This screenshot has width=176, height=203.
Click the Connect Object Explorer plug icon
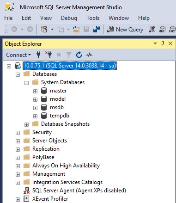click(x=38, y=55)
